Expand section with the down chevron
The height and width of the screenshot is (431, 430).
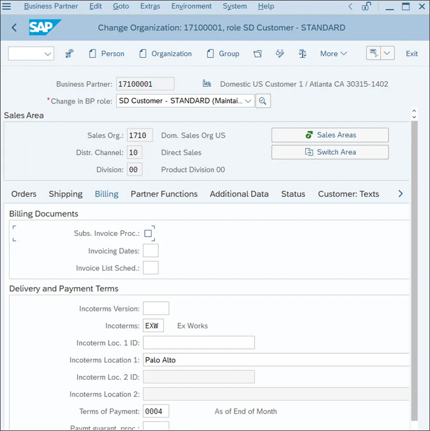pos(414,117)
